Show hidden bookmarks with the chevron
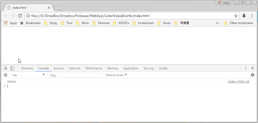The height and width of the screenshot is (123, 258). (217, 23)
